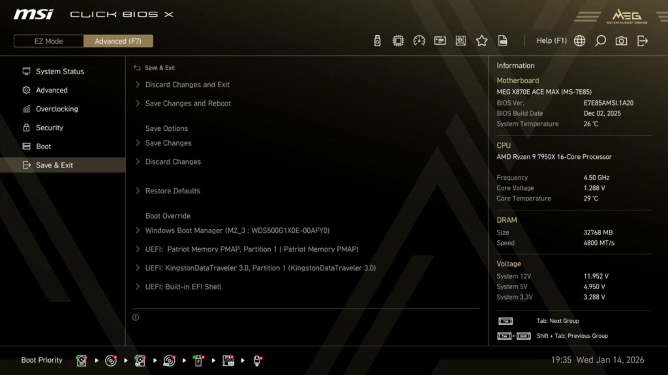Open Favorites star icon
668x375 pixels.
point(481,41)
